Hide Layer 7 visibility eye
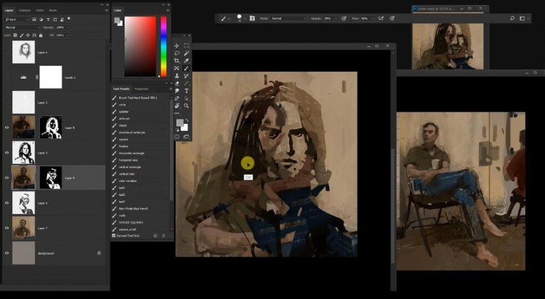Screen dimensions: 545x299 pos(7,228)
